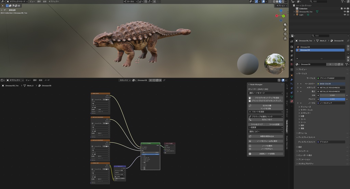Hide the Light object using its eye icon
This screenshot has height=189, width=350.
click(345, 15)
